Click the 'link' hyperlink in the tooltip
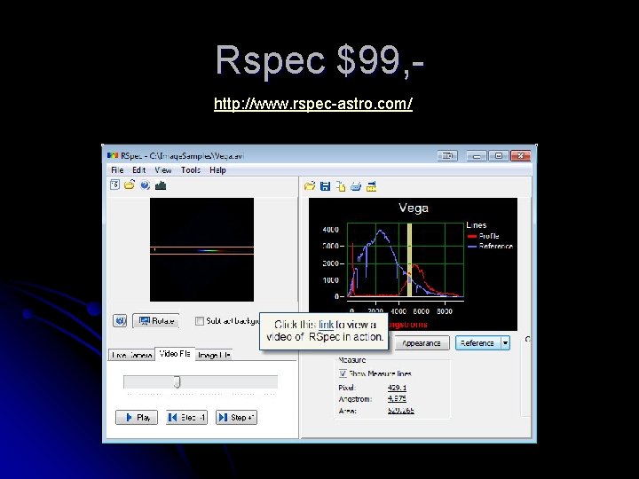This screenshot has width=639, height=479. click(326, 325)
